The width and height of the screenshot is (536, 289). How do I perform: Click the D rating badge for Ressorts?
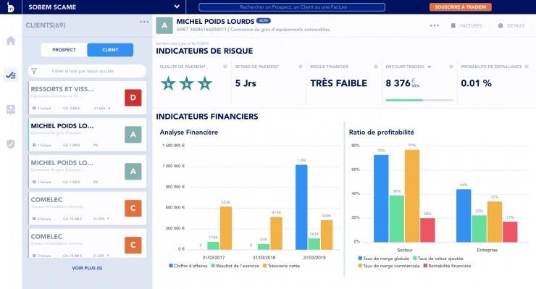click(133, 98)
